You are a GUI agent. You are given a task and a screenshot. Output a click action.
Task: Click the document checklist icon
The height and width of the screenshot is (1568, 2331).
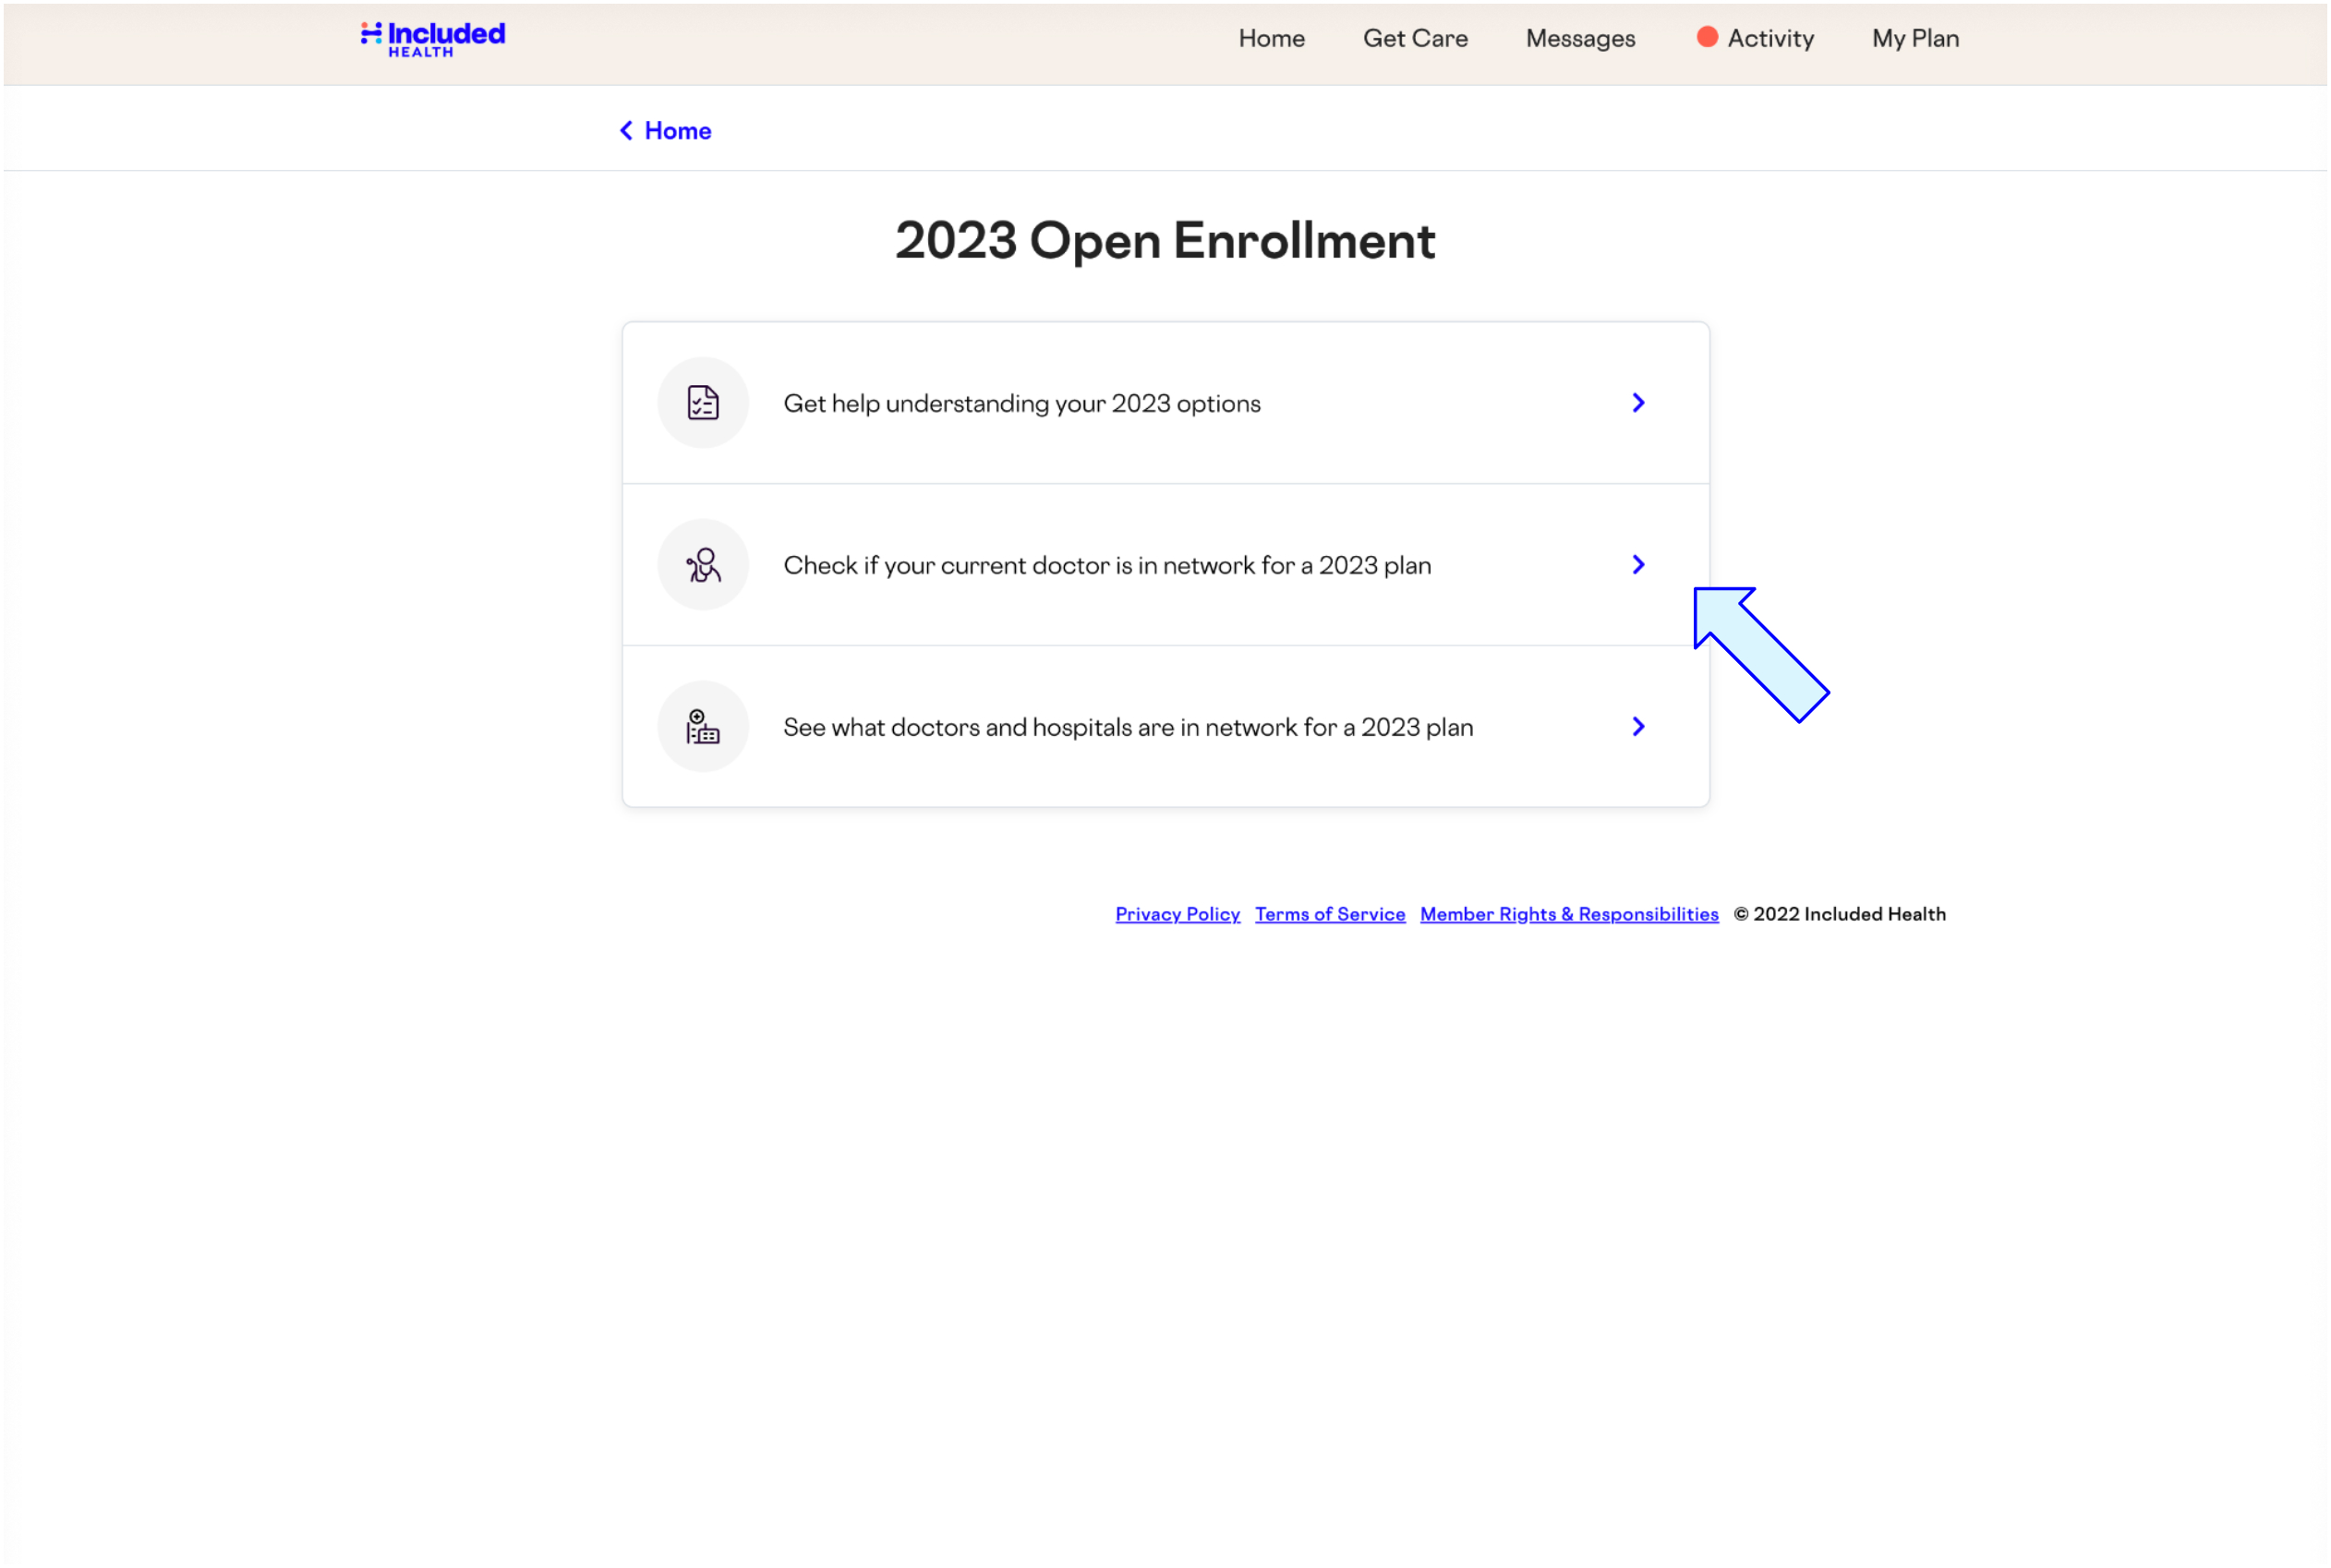coord(703,403)
